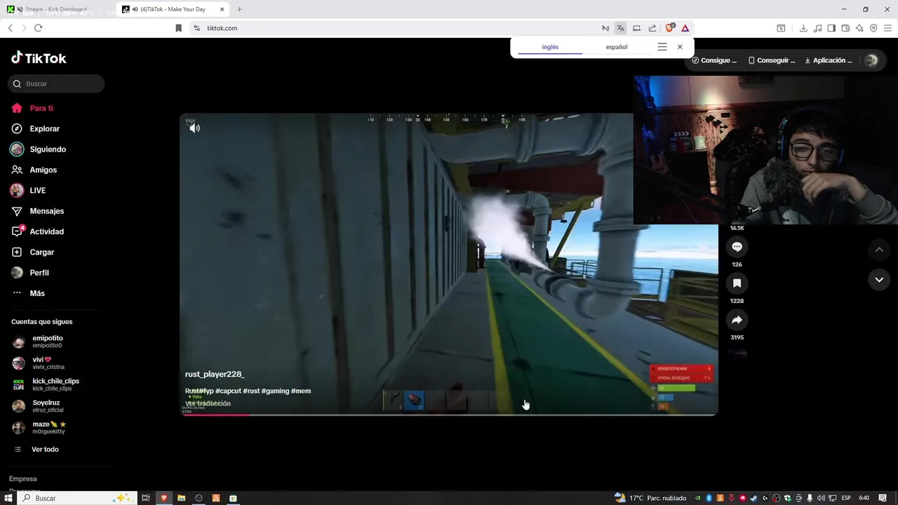This screenshot has height=505, width=898.
Task: Click the Buscar search field in TikTok
Action: [56, 83]
